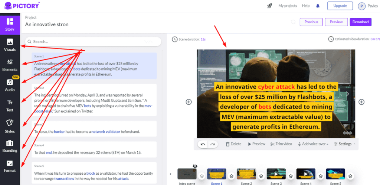Click highlighted keyword 'network validator'
Screen dimensions: 380x185
[106, 132]
